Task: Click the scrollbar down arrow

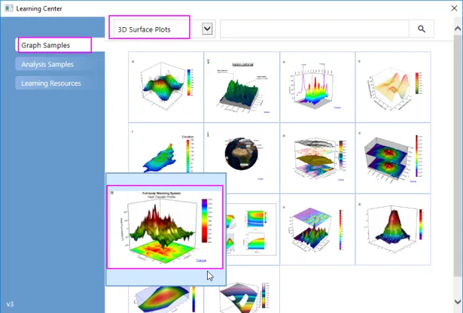Action: point(458,302)
